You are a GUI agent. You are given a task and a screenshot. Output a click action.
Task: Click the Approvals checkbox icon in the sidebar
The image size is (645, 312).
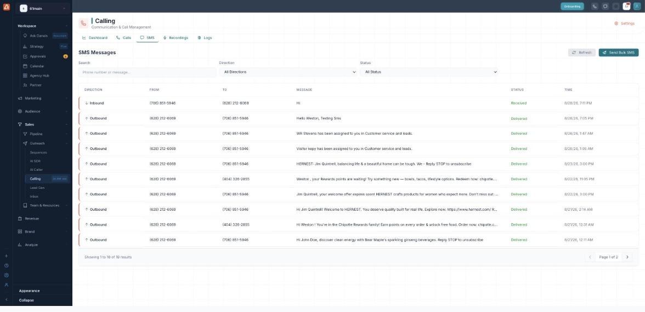[x=25, y=56]
